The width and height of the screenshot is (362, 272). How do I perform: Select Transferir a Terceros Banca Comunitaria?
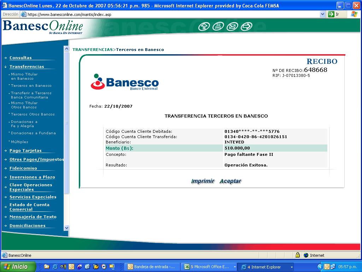tap(31, 95)
